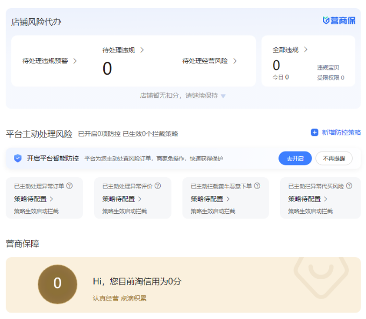Open 待处理经营风险 via its chevron

pyautogui.click(x=235, y=61)
